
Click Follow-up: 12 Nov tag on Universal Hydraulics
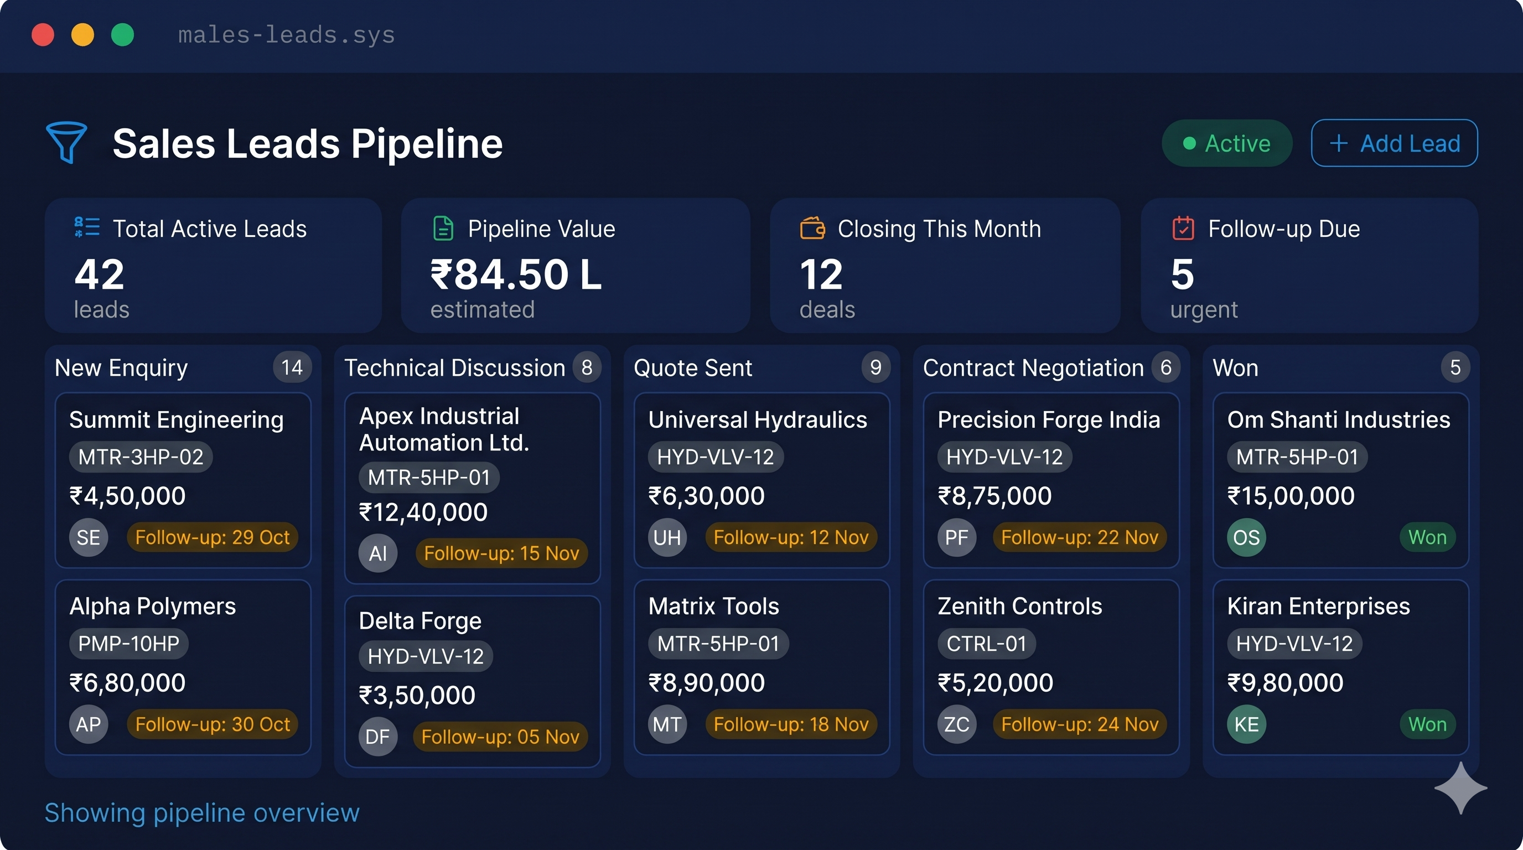[791, 537]
